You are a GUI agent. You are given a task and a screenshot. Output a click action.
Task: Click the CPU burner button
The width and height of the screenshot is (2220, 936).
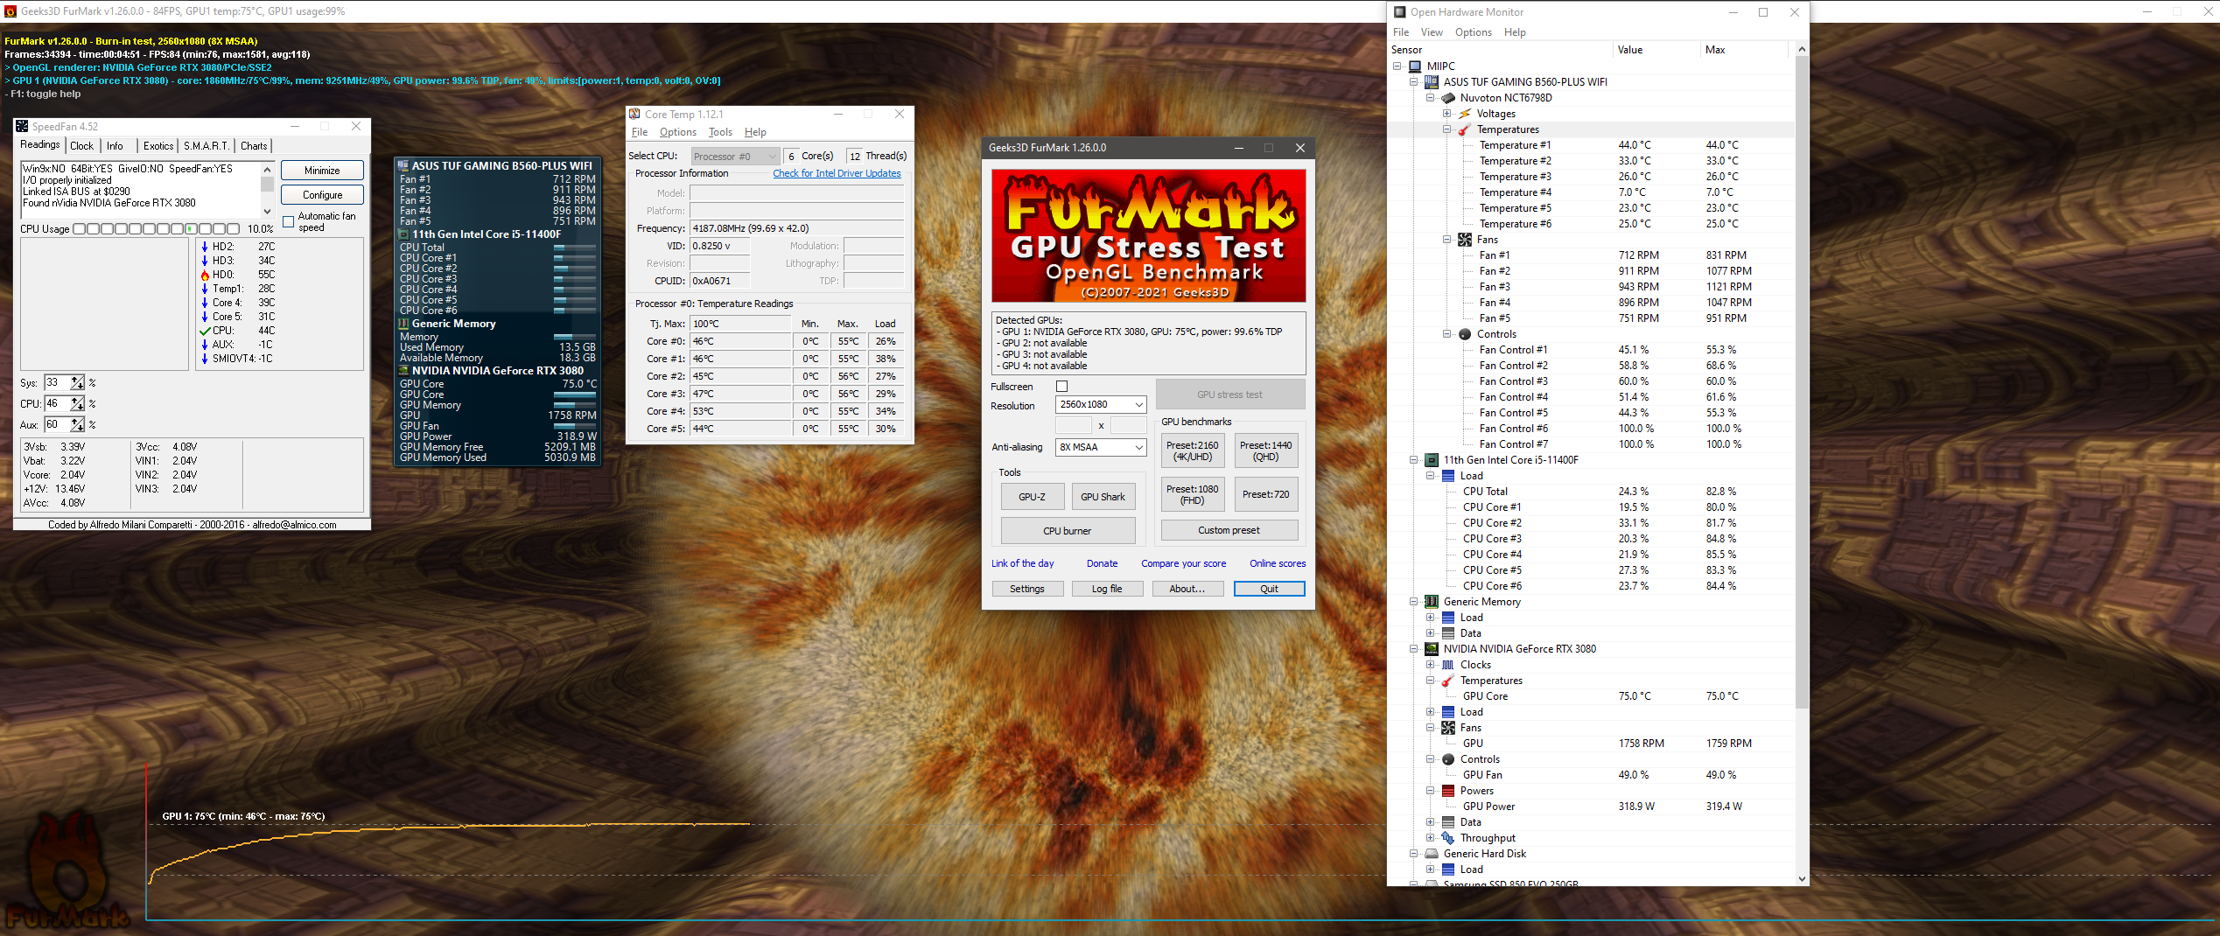click(1068, 531)
